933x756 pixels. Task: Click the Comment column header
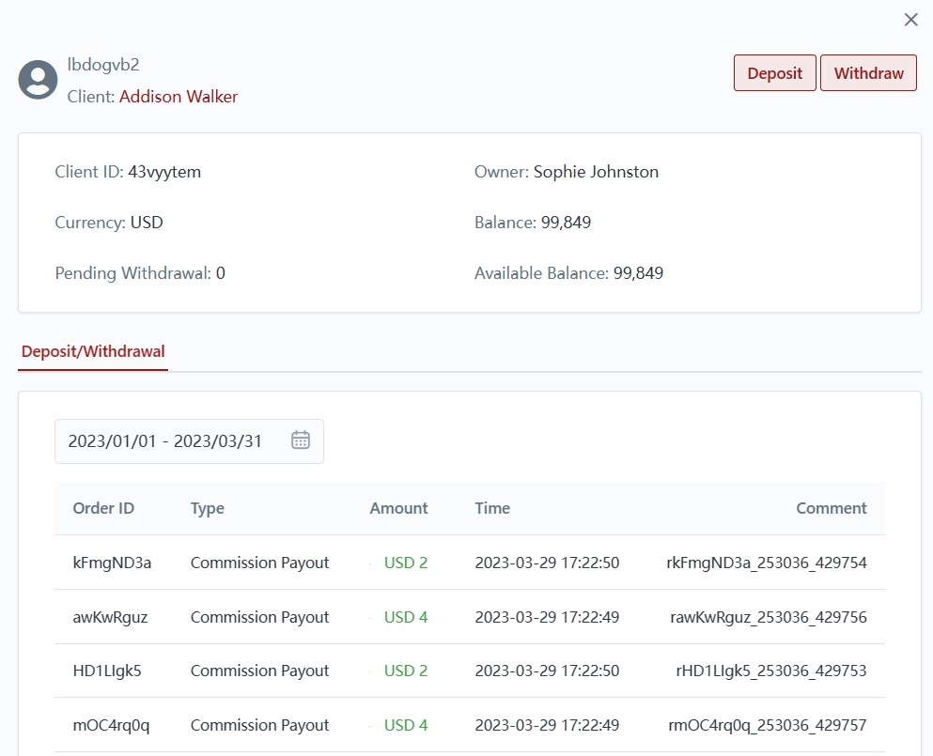click(x=831, y=508)
